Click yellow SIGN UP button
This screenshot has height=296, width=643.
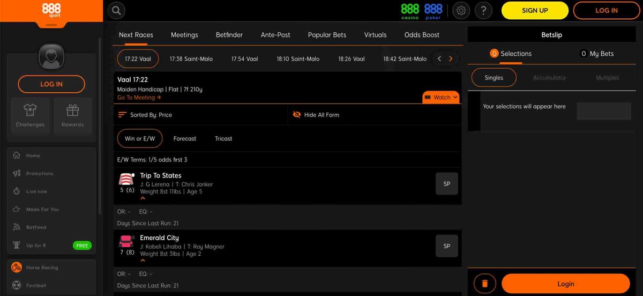(535, 10)
